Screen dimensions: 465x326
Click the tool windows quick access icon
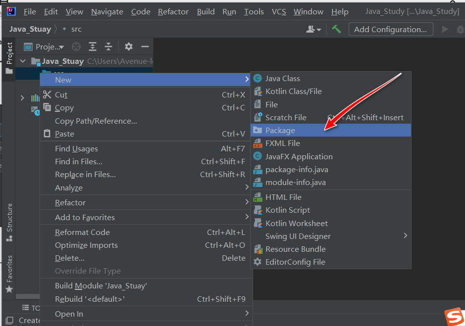[x=9, y=320]
